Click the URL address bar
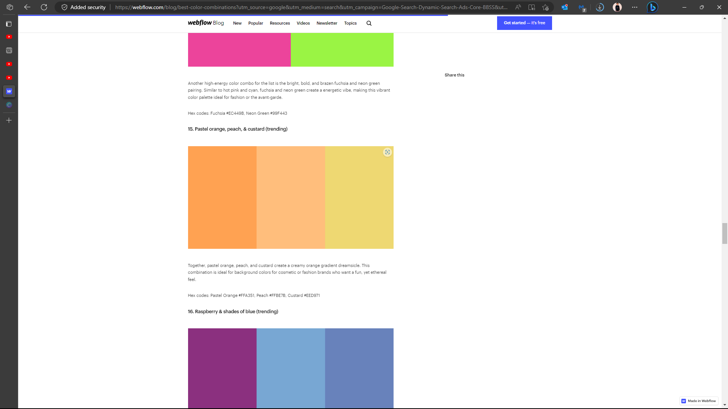Viewport: 728px width, 409px height. (x=311, y=7)
